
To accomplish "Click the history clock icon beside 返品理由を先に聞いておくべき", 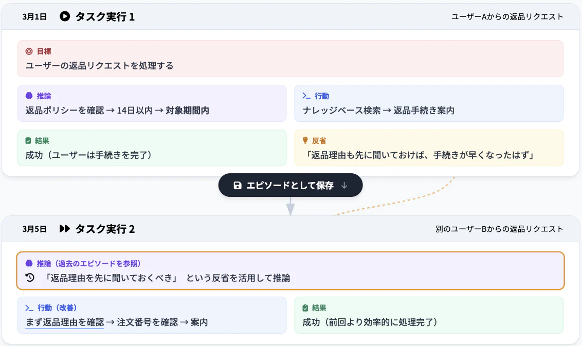I will point(30,277).
